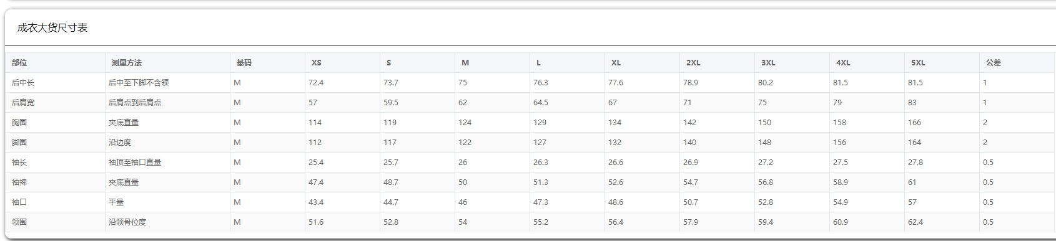Select the cell 后中至下脚不含领
This screenshot has width=1056, height=241.
point(139,83)
